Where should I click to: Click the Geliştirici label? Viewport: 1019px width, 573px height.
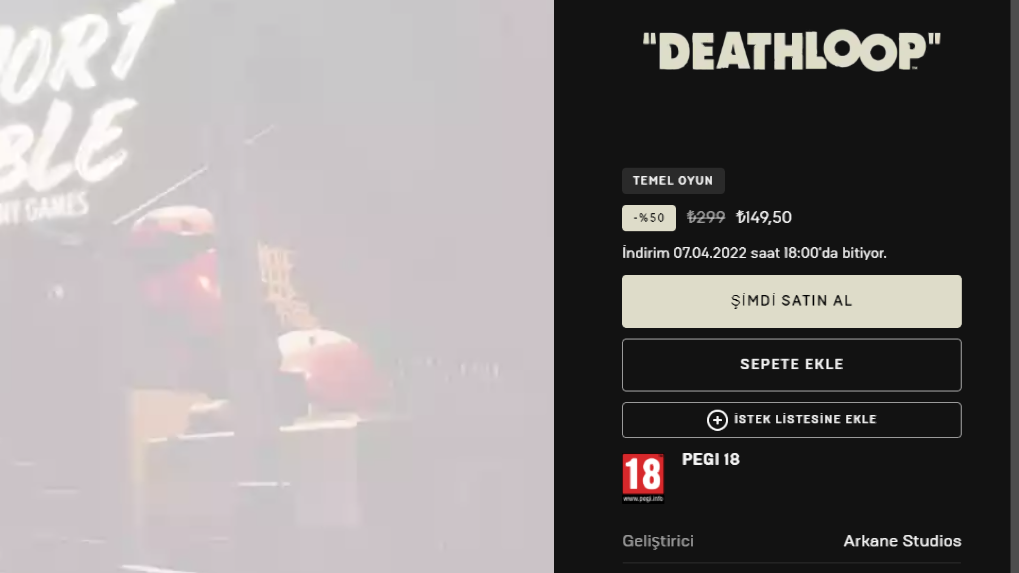coord(658,541)
